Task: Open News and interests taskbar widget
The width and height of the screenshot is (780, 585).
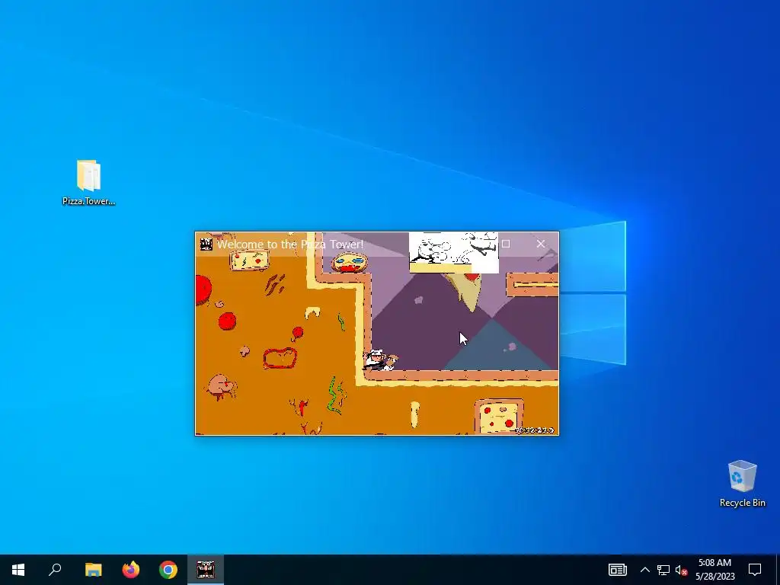Action: click(x=617, y=570)
